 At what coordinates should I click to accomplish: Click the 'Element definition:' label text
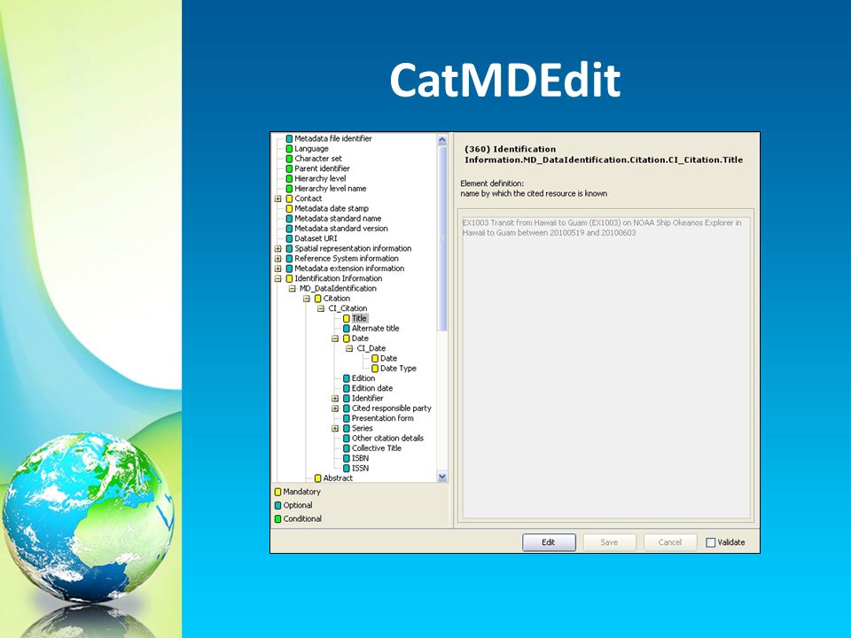492,183
